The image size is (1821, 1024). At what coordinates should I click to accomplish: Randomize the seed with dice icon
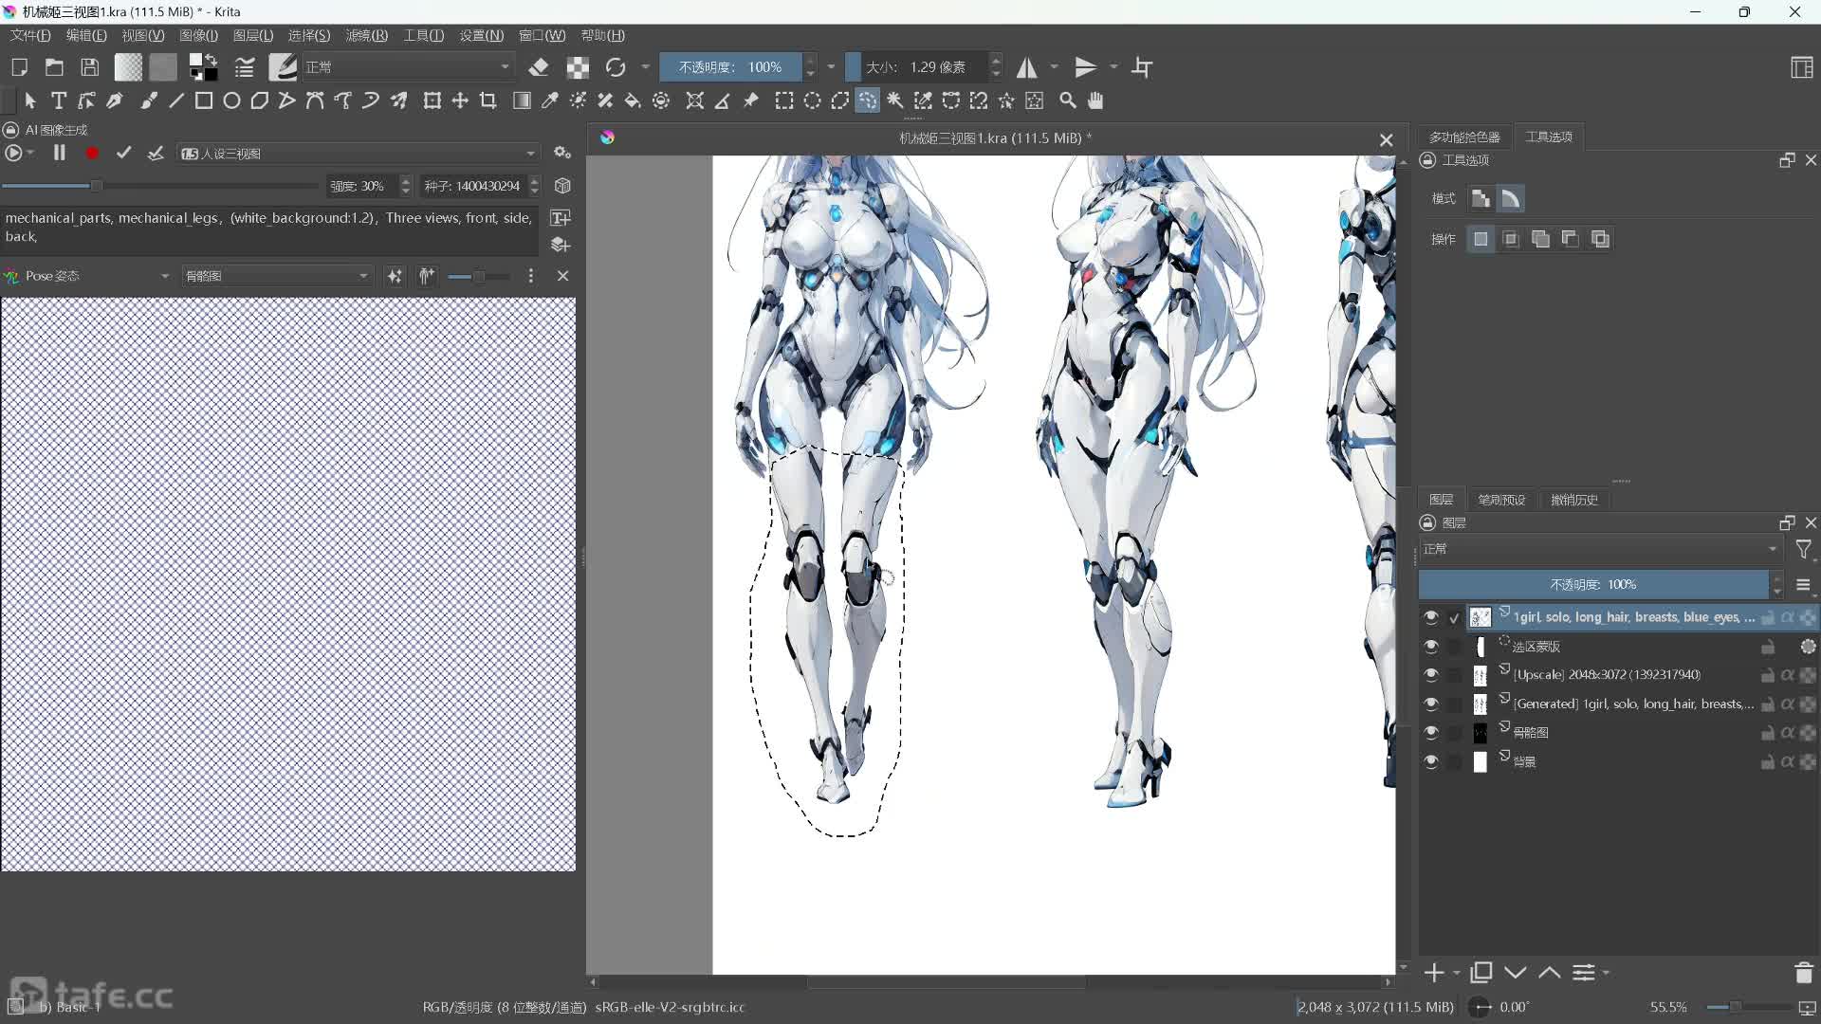click(562, 186)
